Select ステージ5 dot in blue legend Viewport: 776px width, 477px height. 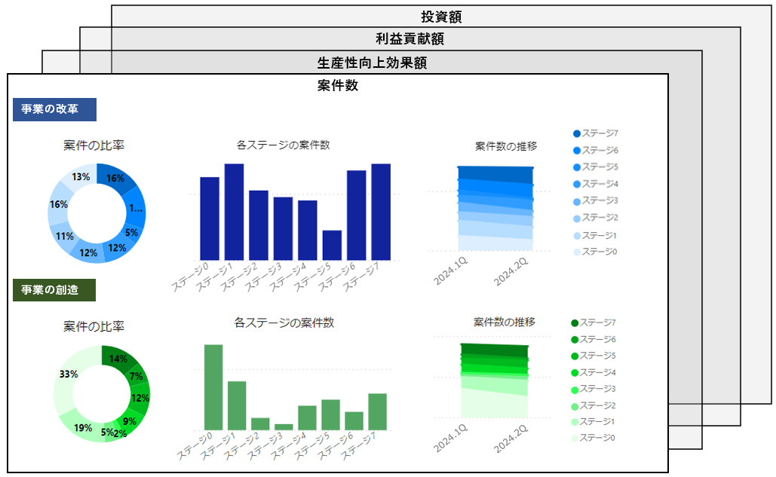[x=577, y=167]
